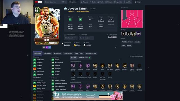Click the Post Spin Technician badge icon
Viewport: 180px width, 101px height.
[x=102, y=74]
